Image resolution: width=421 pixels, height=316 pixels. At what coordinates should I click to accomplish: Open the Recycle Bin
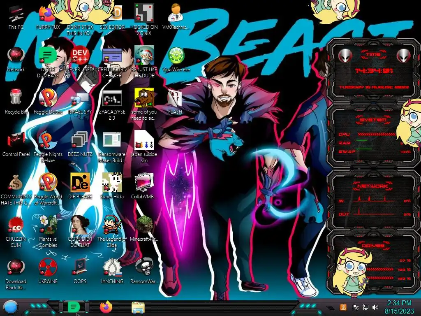(x=16, y=97)
